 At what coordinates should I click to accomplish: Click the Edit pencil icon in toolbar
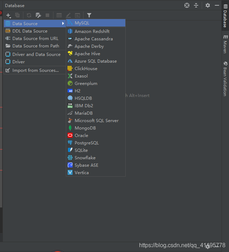point(68,15)
